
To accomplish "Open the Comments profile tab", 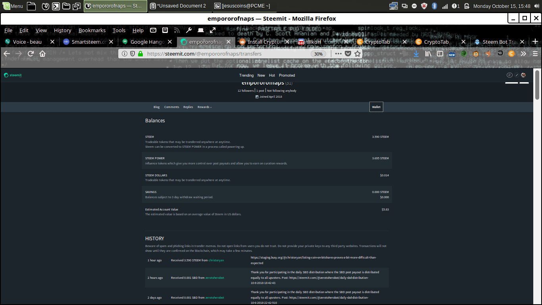I will pos(172,107).
